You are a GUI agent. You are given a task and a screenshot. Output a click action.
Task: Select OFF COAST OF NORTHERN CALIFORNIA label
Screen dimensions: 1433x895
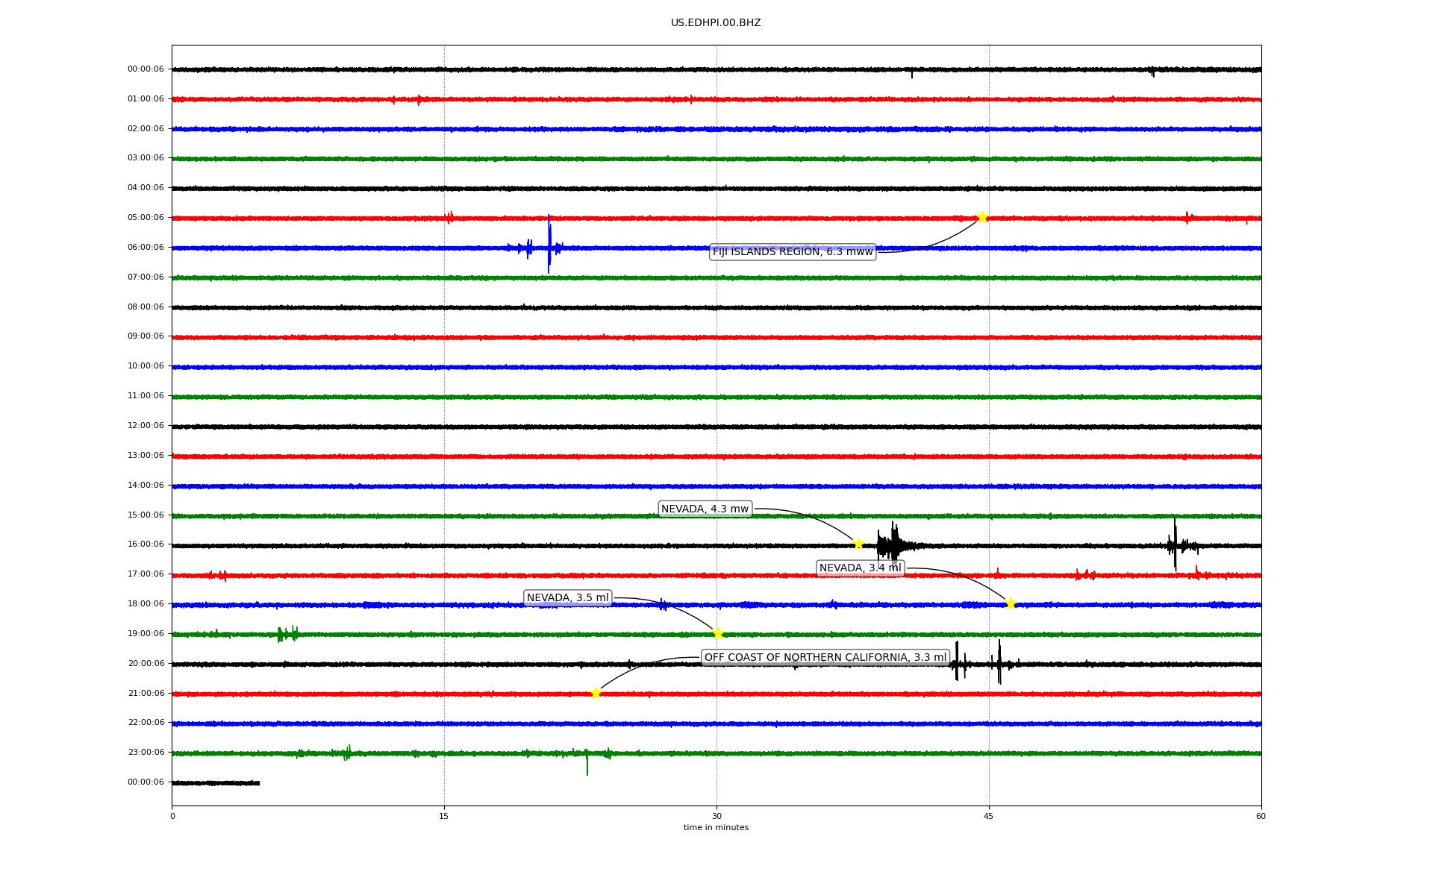[825, 658]
